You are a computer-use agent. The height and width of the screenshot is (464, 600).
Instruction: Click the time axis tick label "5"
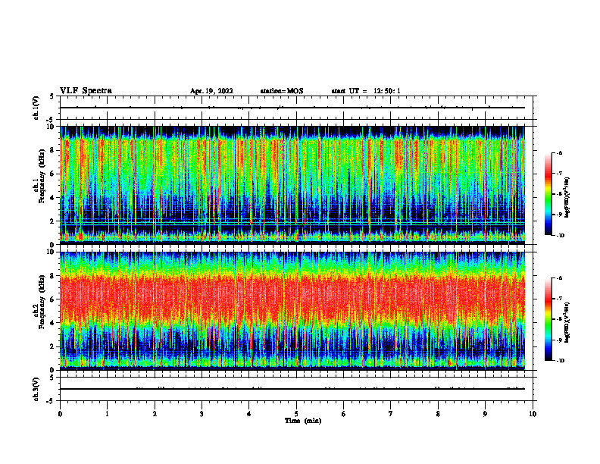[x=296, y=414]
